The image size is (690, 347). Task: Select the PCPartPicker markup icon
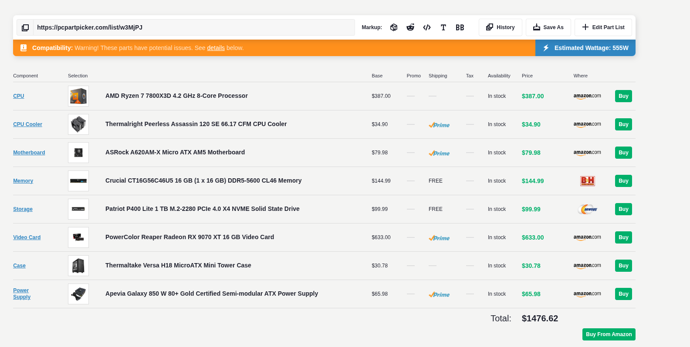(x=394, y=27)
